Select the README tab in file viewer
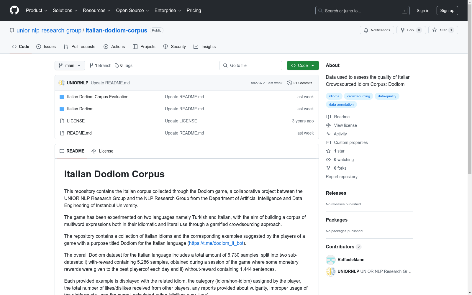Viewport: 472px width, 295px height. (72, 151)
